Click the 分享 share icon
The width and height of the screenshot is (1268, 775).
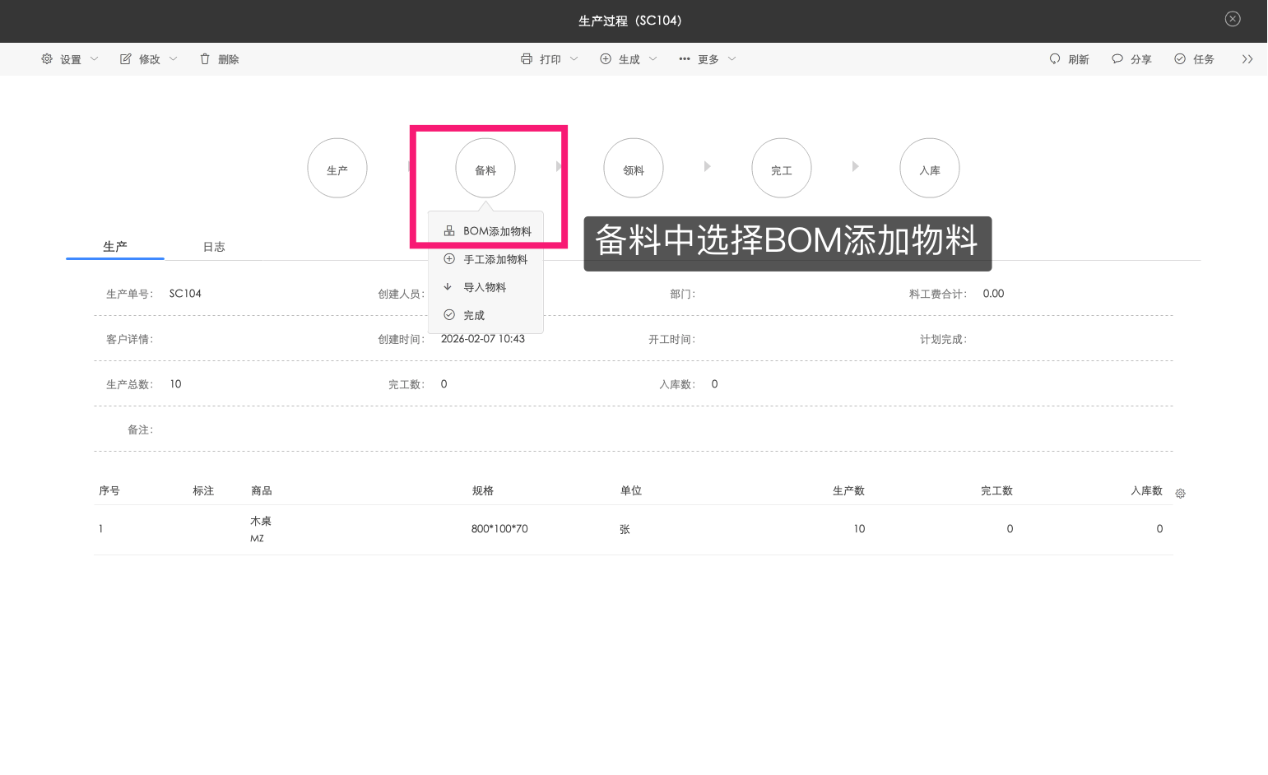point(1117,58)
